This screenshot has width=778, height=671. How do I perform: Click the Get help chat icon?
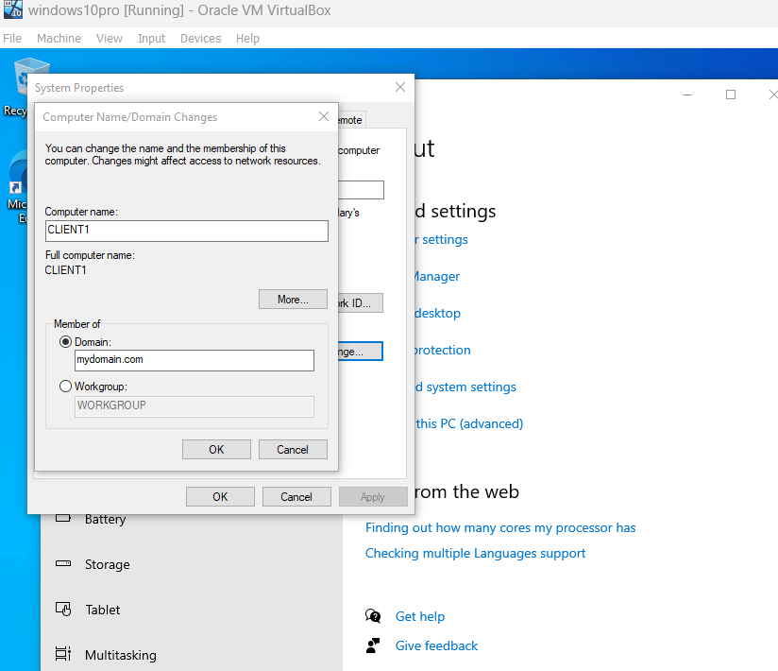(373, 616)
